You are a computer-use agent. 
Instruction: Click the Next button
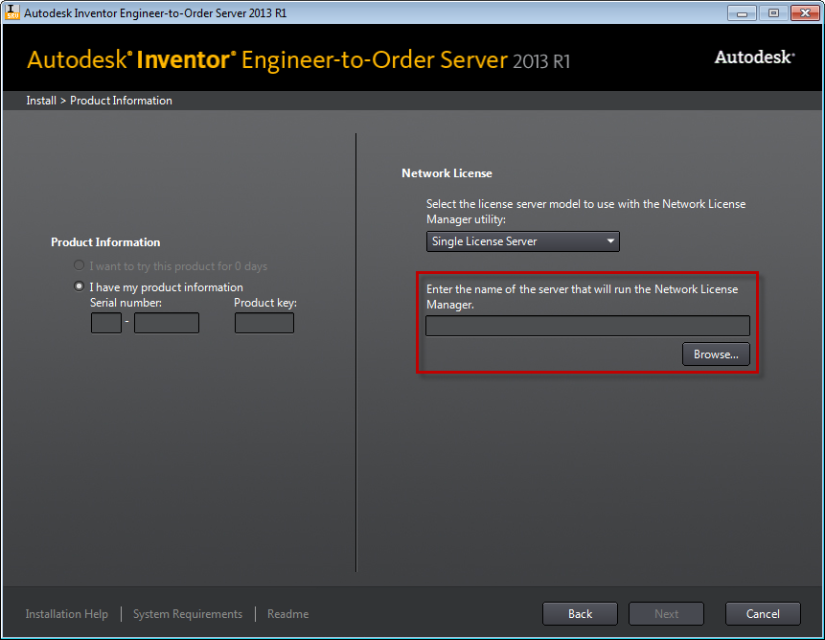pos(667,614)
